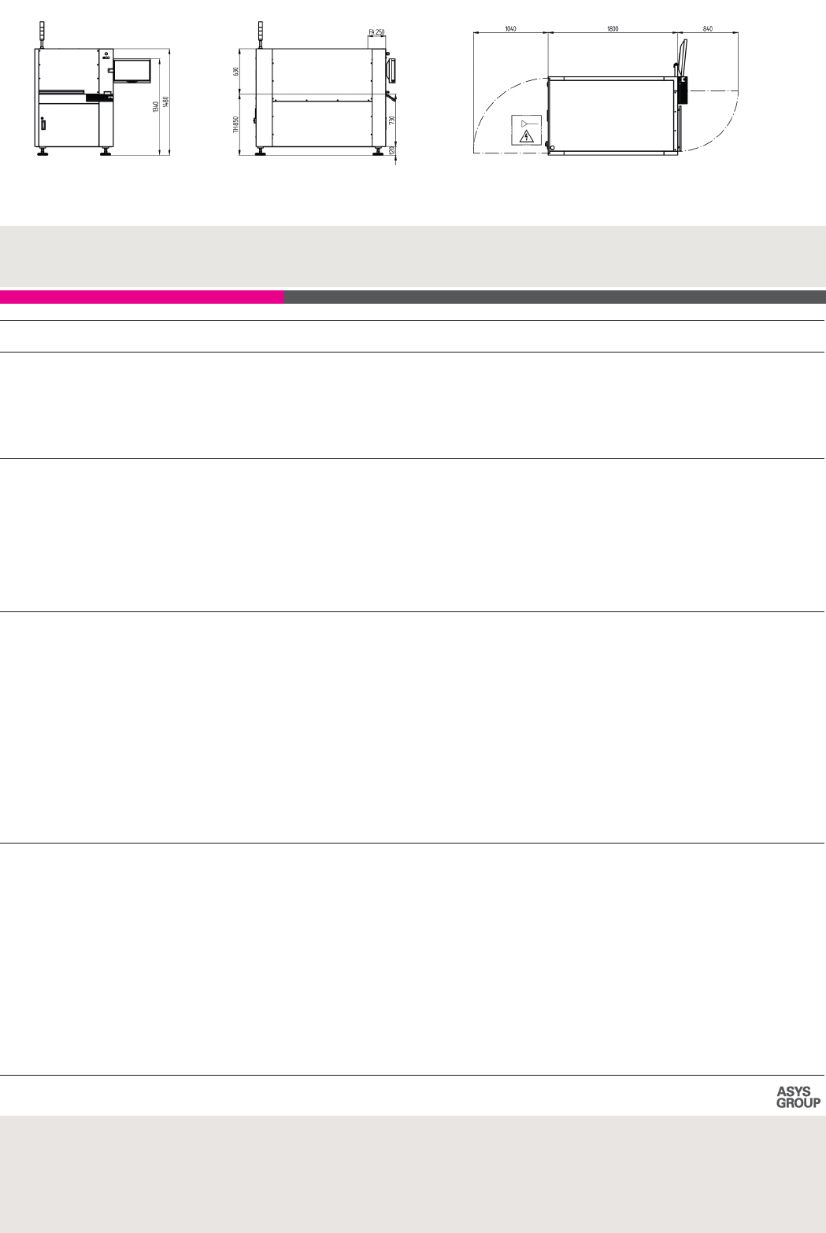Click the 630 dimension on the side view
The width and height of the screenshot is (826, 1233).
(x=235, y=71)
